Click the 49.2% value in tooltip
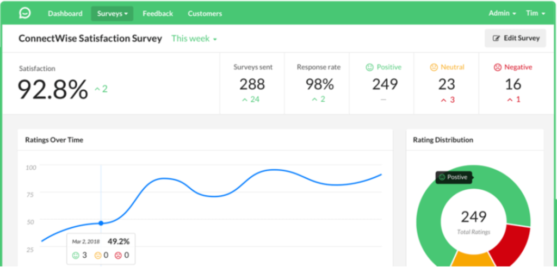 119,242
